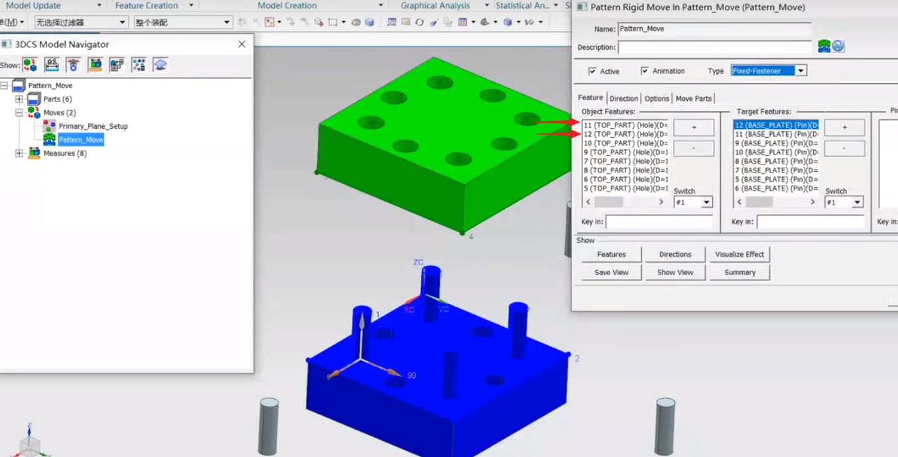
Task: Click the last Show filter icon in Navigator
Action: pos(160,64)
